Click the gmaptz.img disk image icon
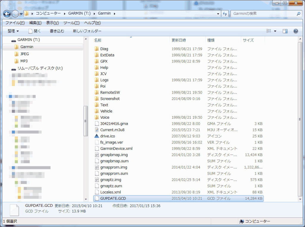This screenshot has width=305, height=227. (97, 180)
